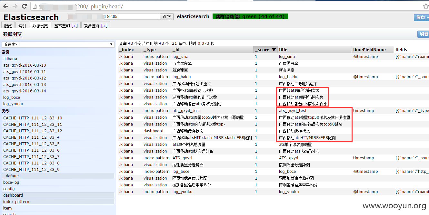429x215 pixels.
Task: Go back with browser back arrow
Action: (x=6, y=6)
